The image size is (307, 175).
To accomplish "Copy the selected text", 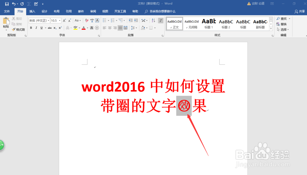I will (17, 24).
